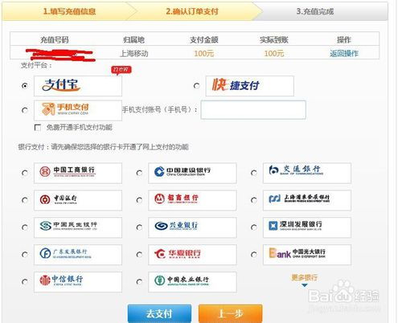Click the 归属地 column header
Viewport: 402px width, 323px height.
133,40
